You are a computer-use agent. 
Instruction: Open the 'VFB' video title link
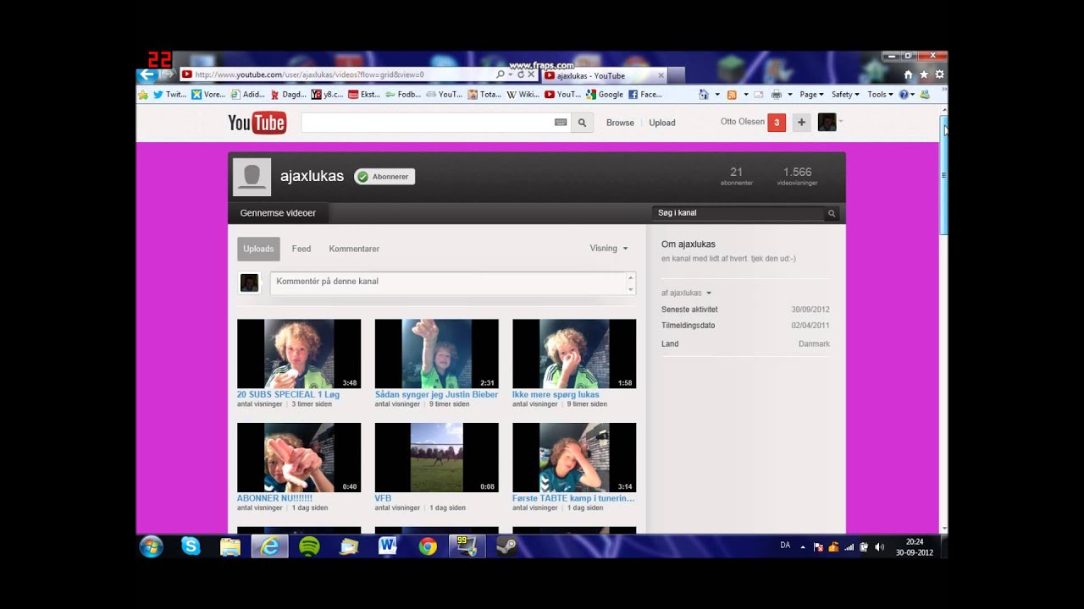pos(383,498)
